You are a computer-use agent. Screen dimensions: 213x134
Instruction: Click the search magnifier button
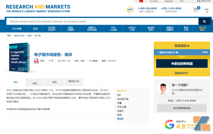pos(204,22)
